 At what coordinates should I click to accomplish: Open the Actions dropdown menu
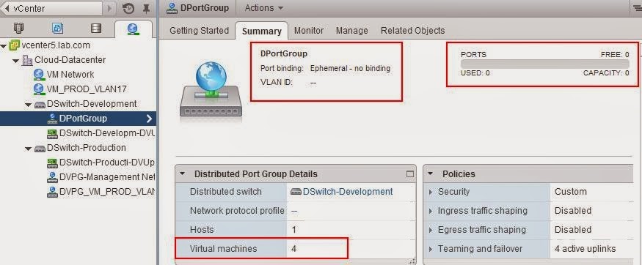click(263, 8)
